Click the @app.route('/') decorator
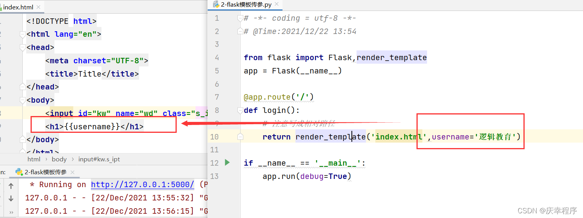Image resolution: width=583 pixels, height=218 pixels. tap(279, 97)
